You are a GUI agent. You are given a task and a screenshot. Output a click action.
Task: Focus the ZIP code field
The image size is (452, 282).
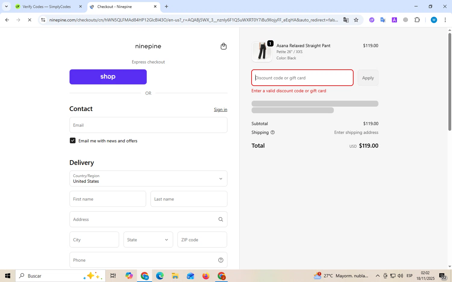202,240
